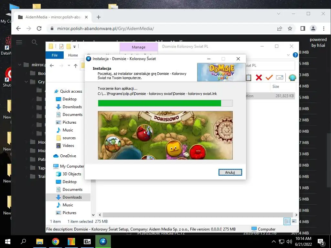
Task: Open Chrome tab search chevron
Action: coord(279,14)
